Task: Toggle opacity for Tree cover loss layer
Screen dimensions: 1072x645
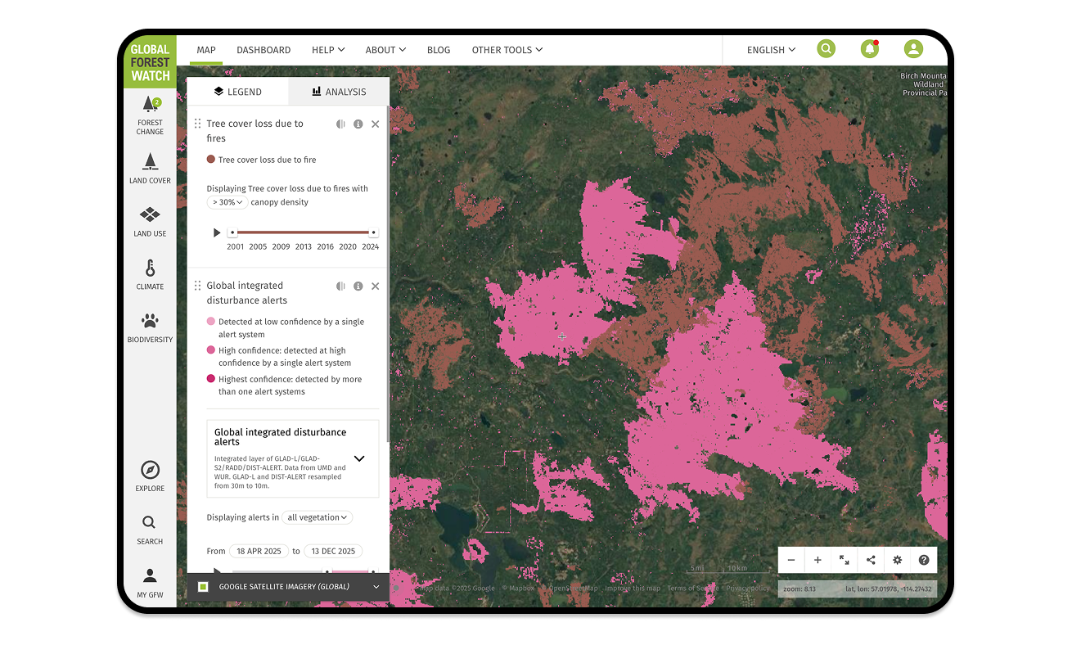Action: 340,124
